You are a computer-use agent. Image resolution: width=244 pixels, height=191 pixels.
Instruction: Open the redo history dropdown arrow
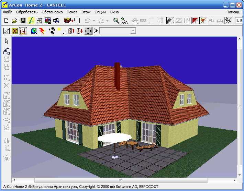(107, 21)
